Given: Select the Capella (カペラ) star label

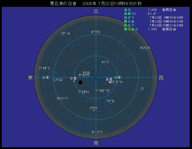Looking at the screenshot, I should click(x=105, y=62).
